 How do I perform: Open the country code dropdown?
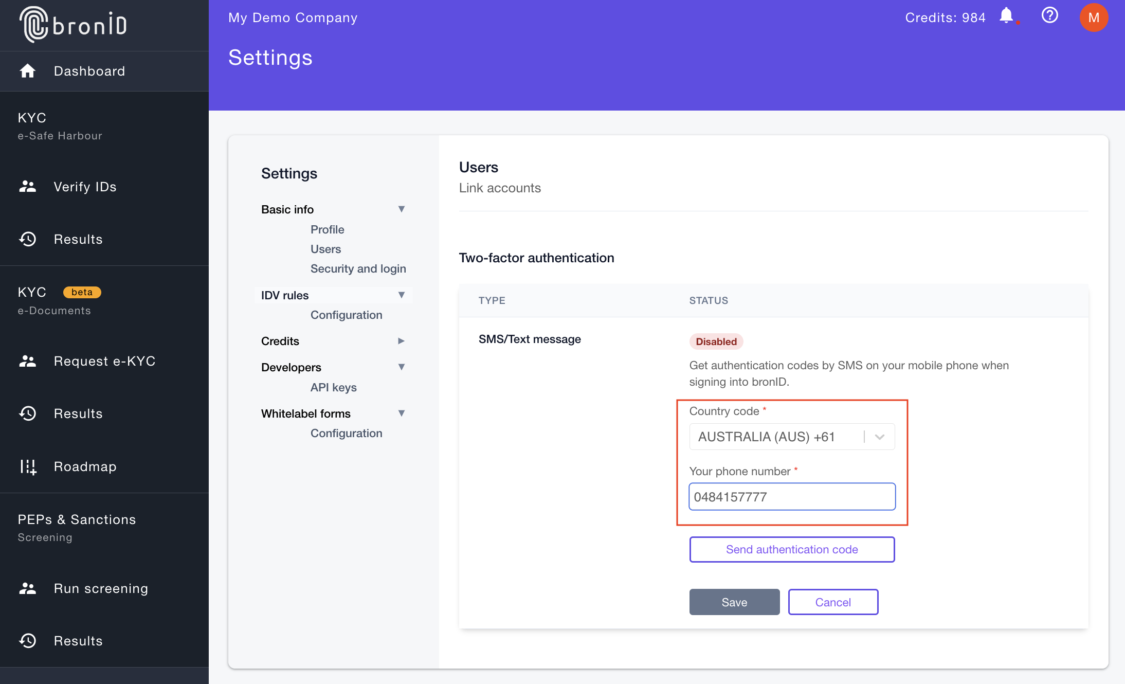coord(880,436)
